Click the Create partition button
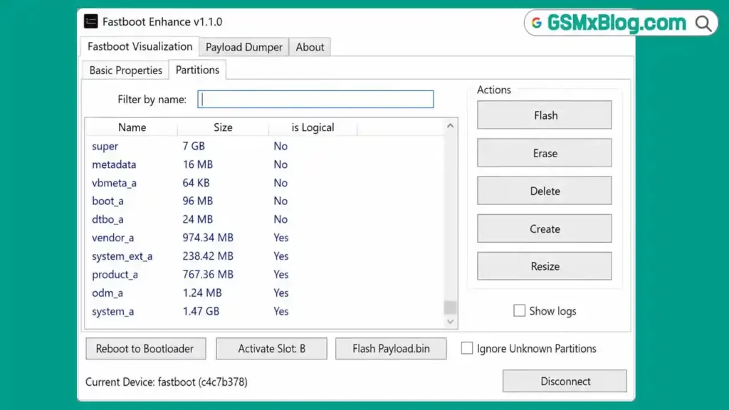Screen dimensions: 729x410 [545, 228]
